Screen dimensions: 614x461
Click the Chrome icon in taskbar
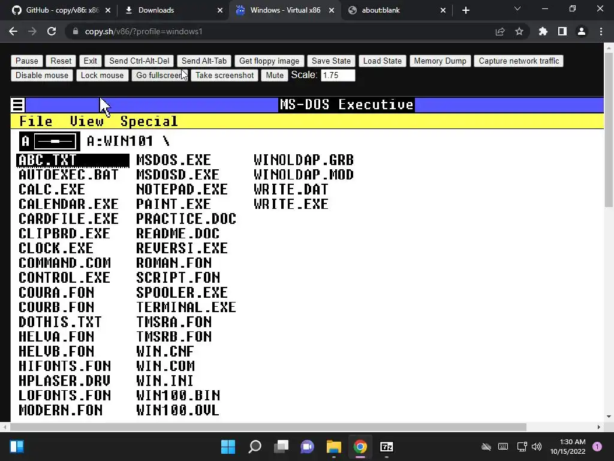click(x=360, y=447)
